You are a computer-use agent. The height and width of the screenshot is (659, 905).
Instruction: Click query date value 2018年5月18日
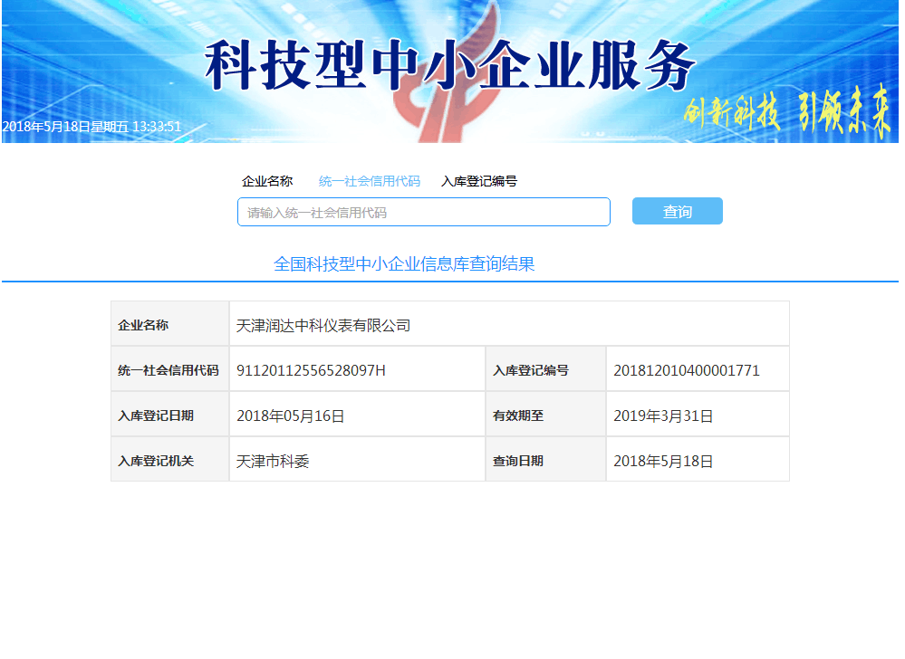coord(663,462)
